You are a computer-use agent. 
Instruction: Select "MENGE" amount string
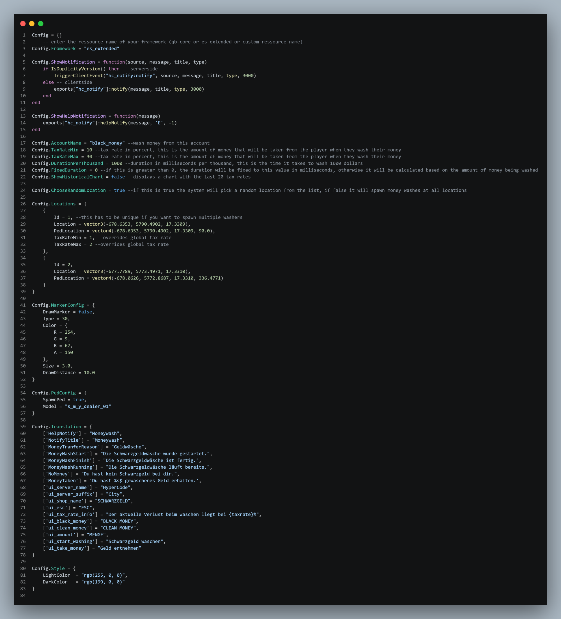pyautogui.click(x=96, y=535)
